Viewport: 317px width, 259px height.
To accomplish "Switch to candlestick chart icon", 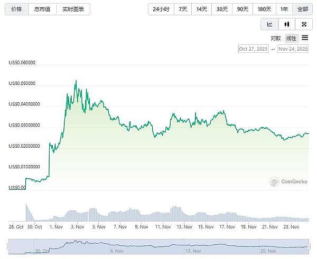I will [x=286, y=24].
